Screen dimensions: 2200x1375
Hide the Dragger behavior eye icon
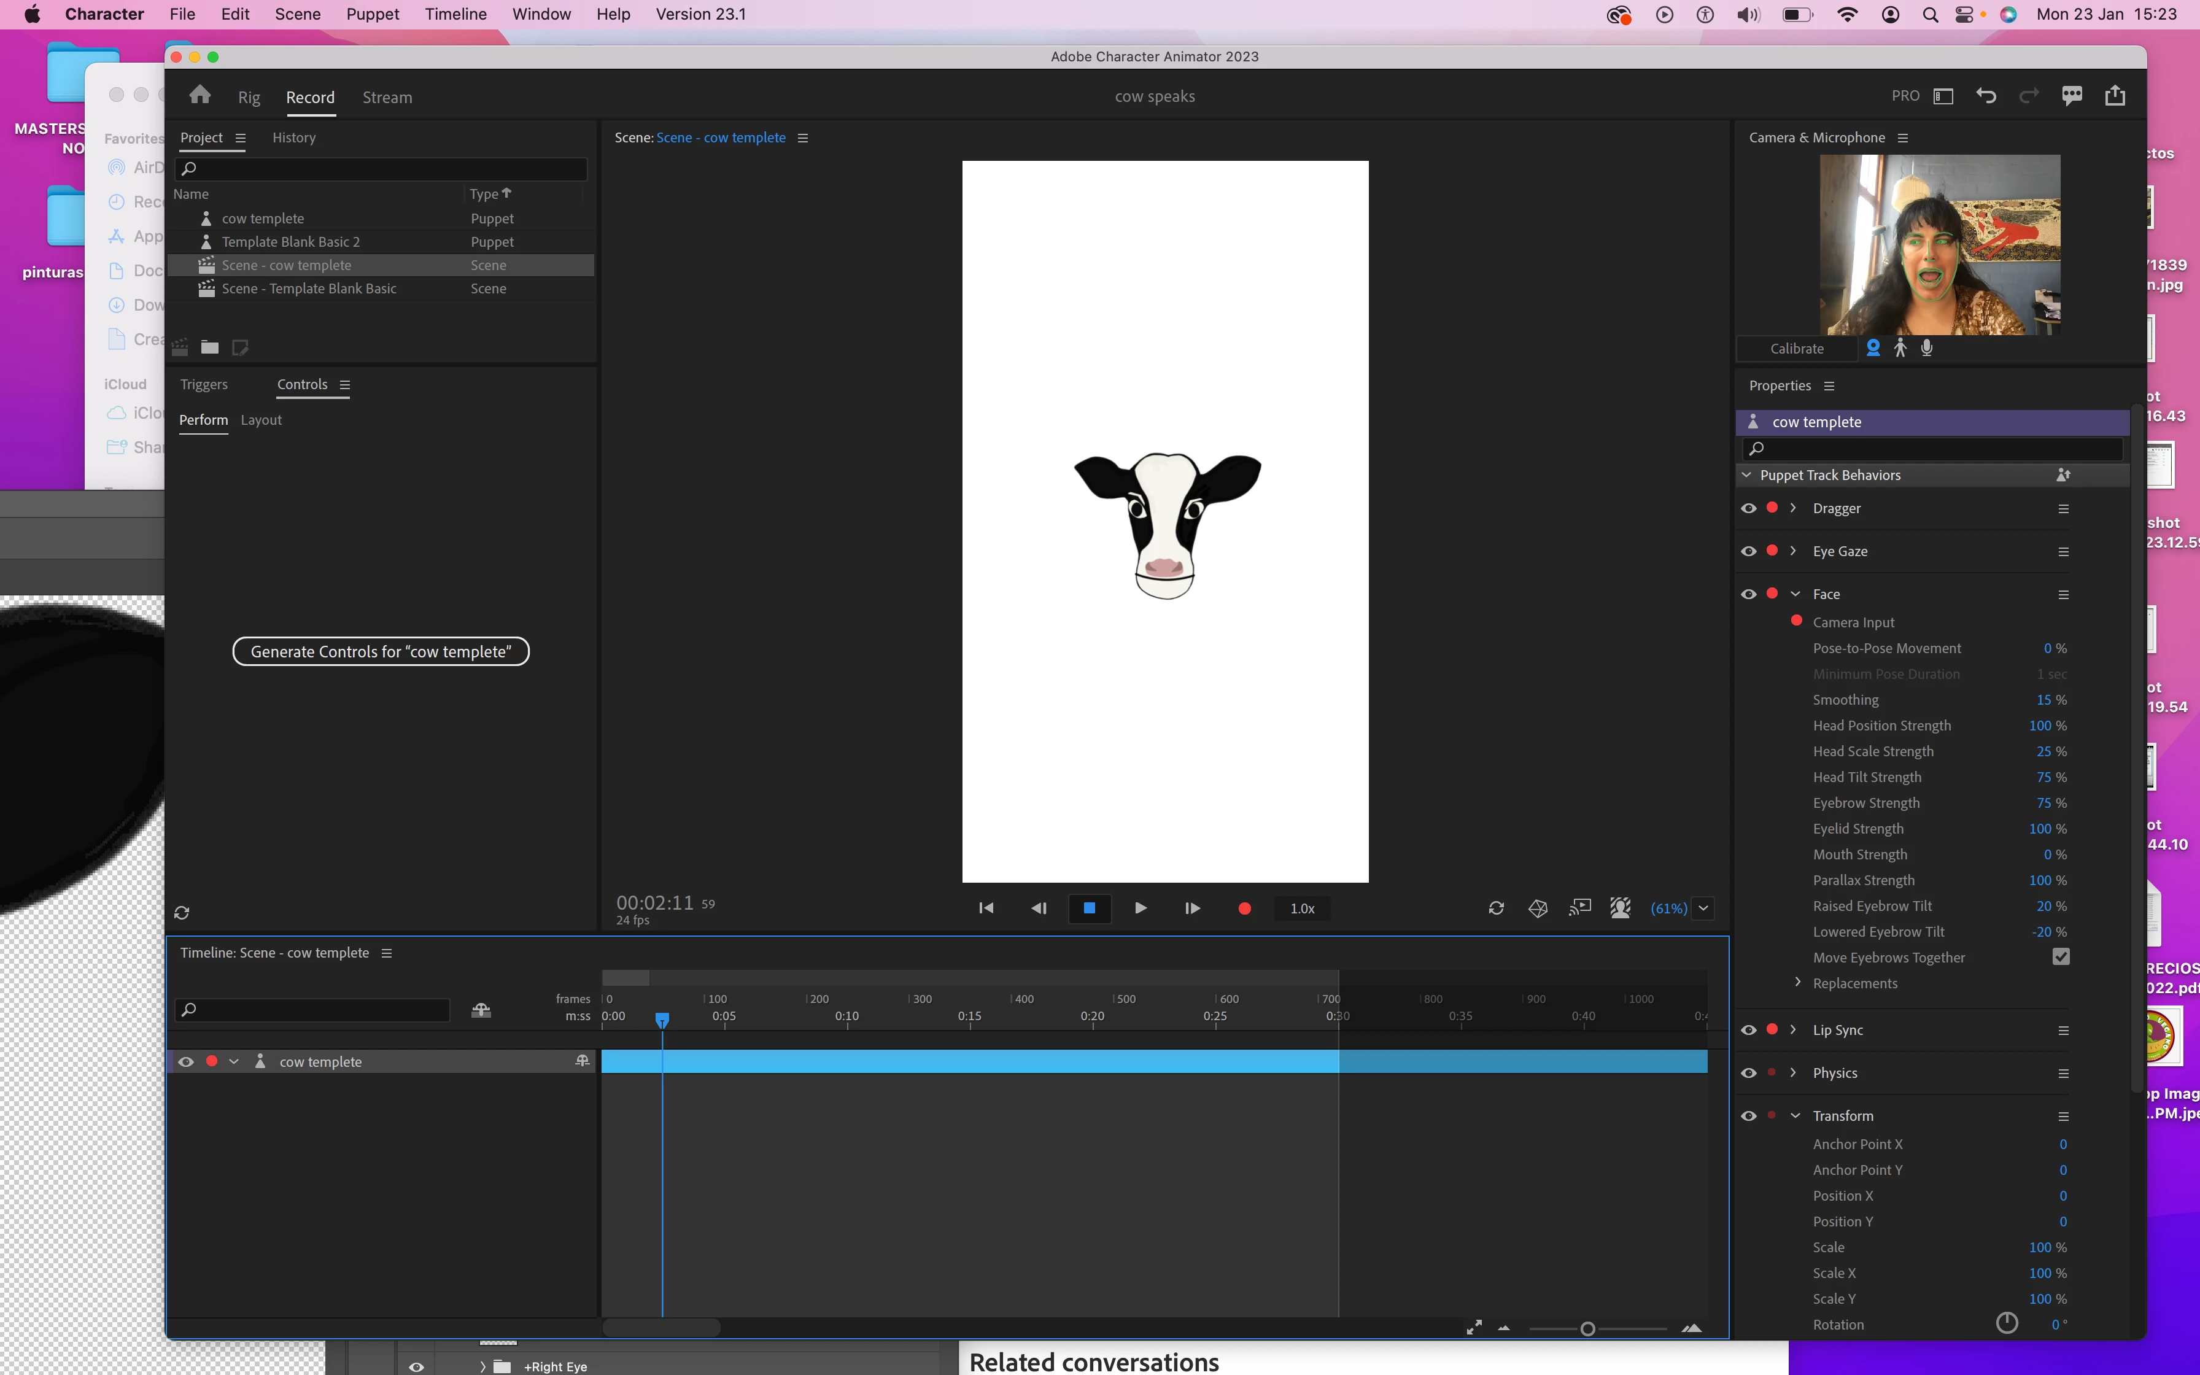pos(1748,508)
